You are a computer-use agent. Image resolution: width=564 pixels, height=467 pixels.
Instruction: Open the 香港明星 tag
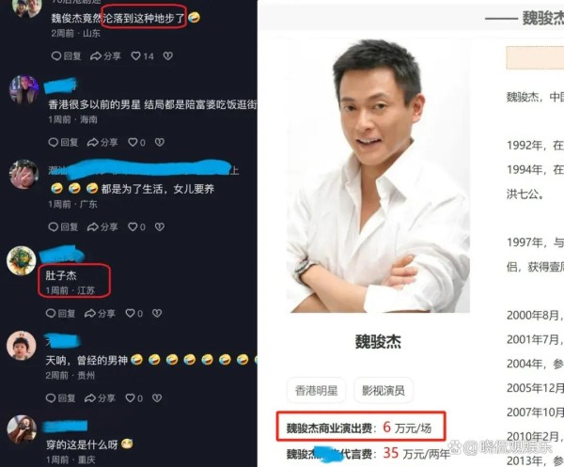pos(316,391)
